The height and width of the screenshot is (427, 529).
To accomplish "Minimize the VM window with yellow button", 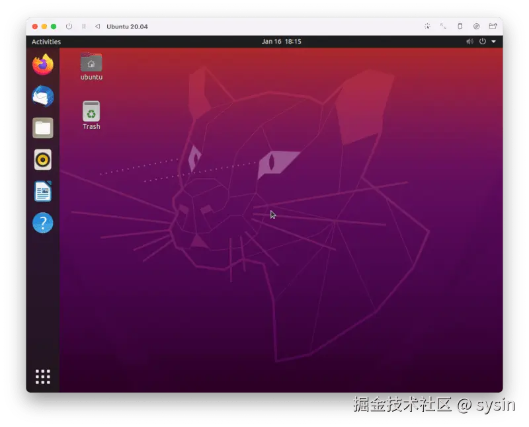I will (44, 26).
